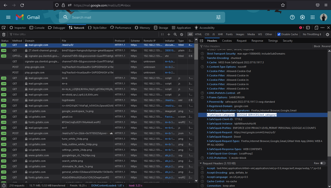
Task: Create a new request with plus icon
Action: tap(169, 34)
